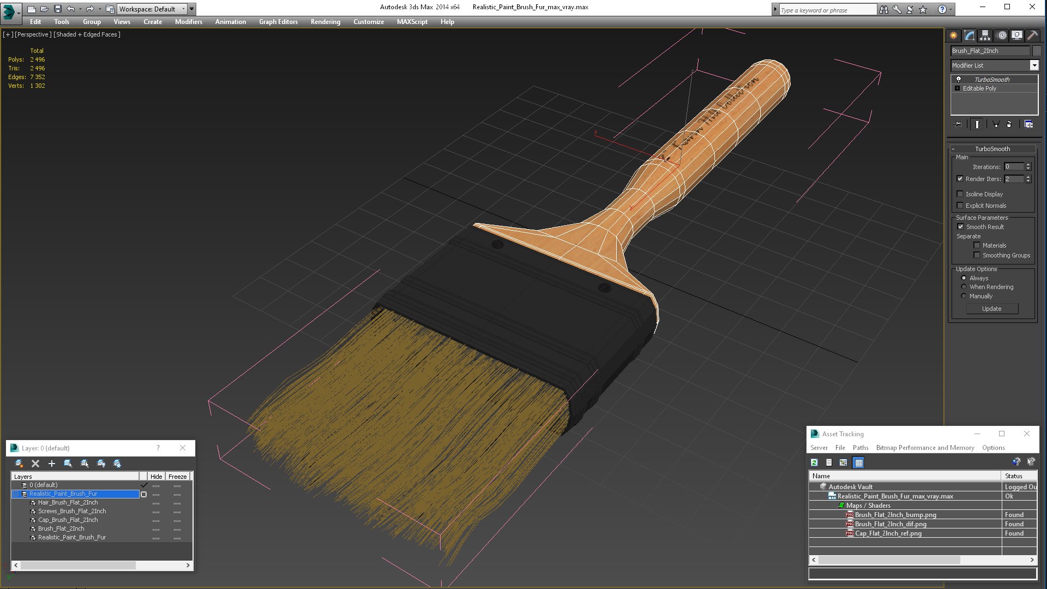This screenshot has height=589, width=1047.
Task: Toggle Smooth Result checkbox
Action: (x=960, y=227)
